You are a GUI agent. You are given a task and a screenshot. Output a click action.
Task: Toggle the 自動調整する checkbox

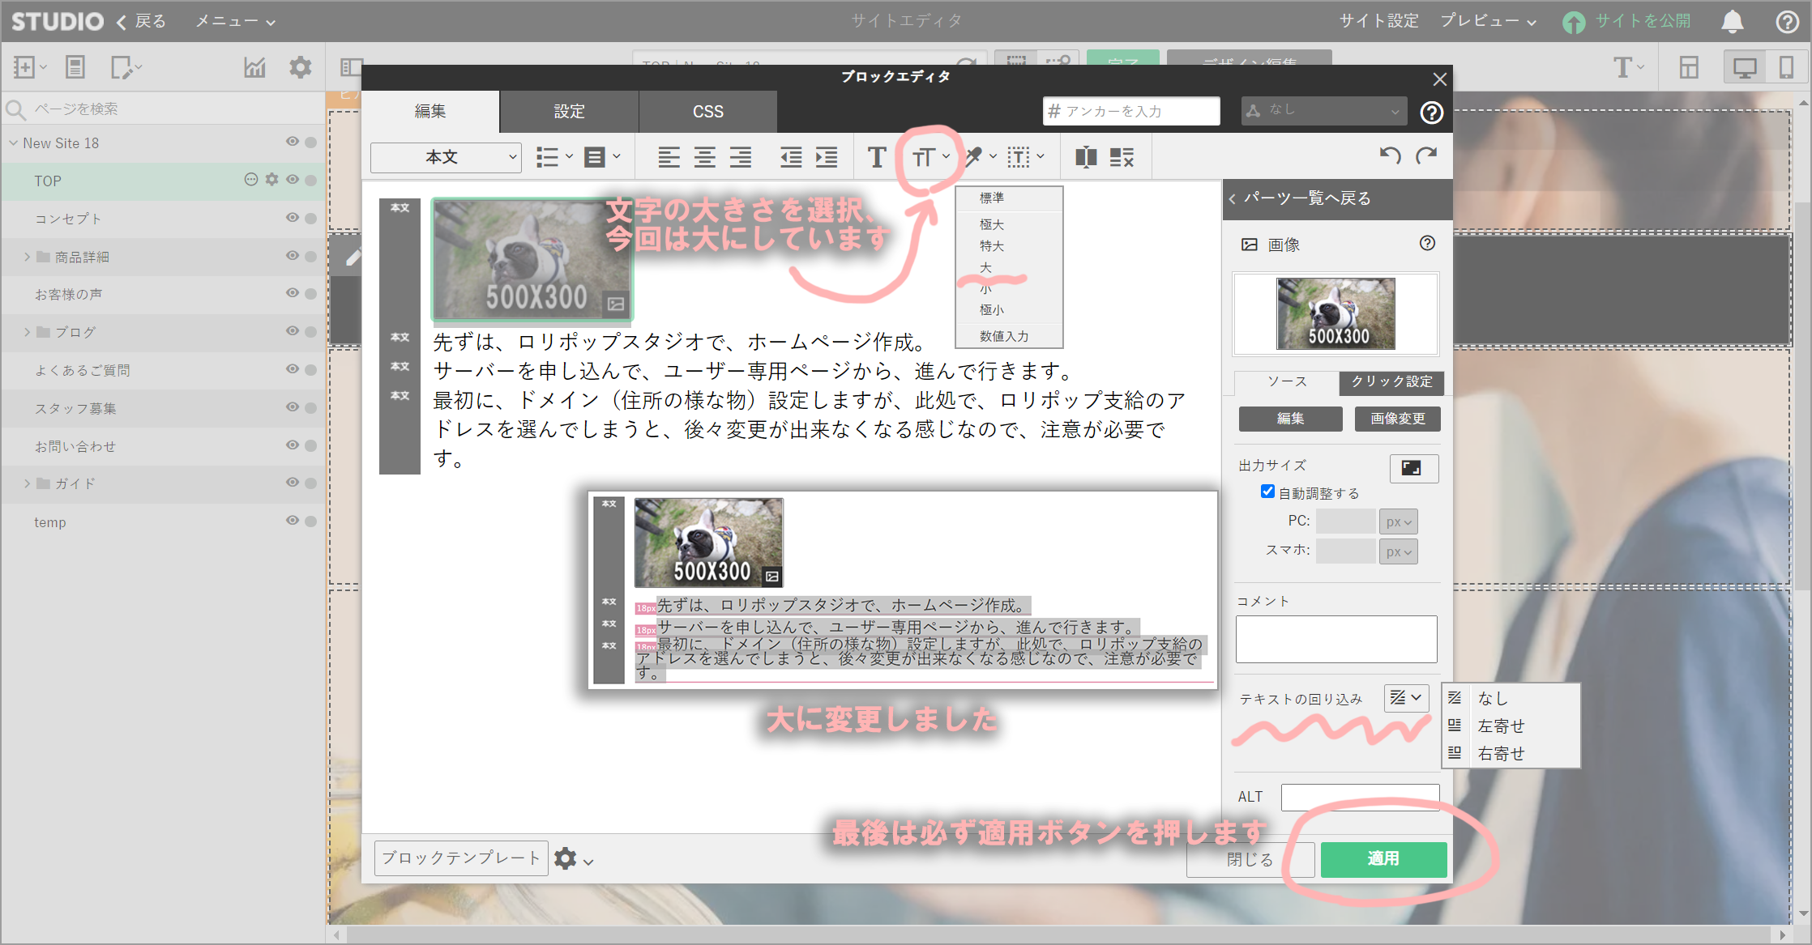[1267, 492]
